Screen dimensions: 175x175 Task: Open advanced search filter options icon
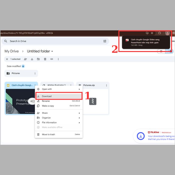[x=105, y=41]
